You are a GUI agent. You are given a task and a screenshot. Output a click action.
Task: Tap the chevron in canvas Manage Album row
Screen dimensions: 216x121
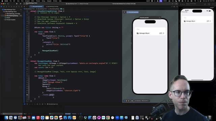(x=163, y=33)
